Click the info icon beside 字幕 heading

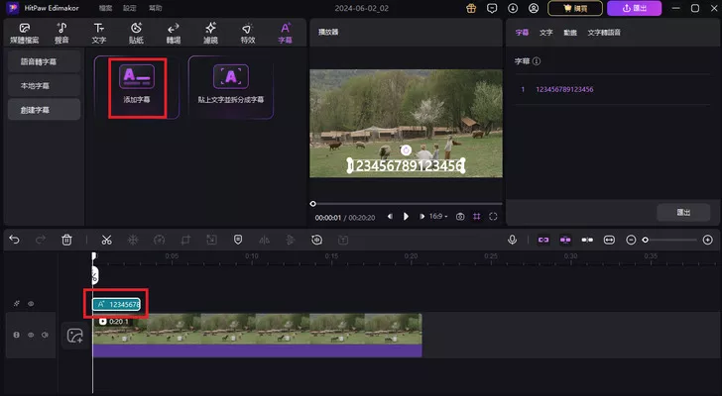[x=537, y=61]
